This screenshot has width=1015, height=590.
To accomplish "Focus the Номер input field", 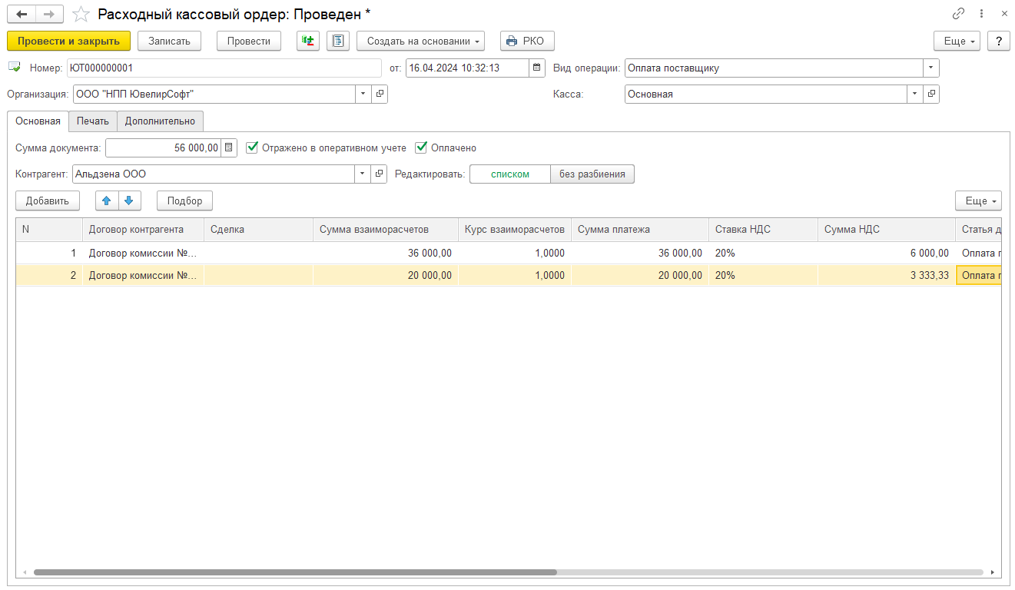I will [224, 68].
